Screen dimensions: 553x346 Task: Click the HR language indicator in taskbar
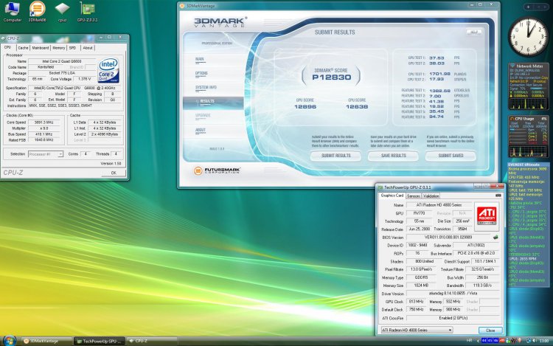click(469, 340)
